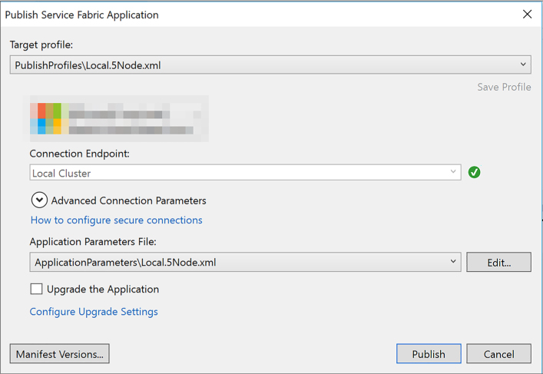The image size is (543, 374).
Task: Click the Target profile label
Action: pos(41,45)
